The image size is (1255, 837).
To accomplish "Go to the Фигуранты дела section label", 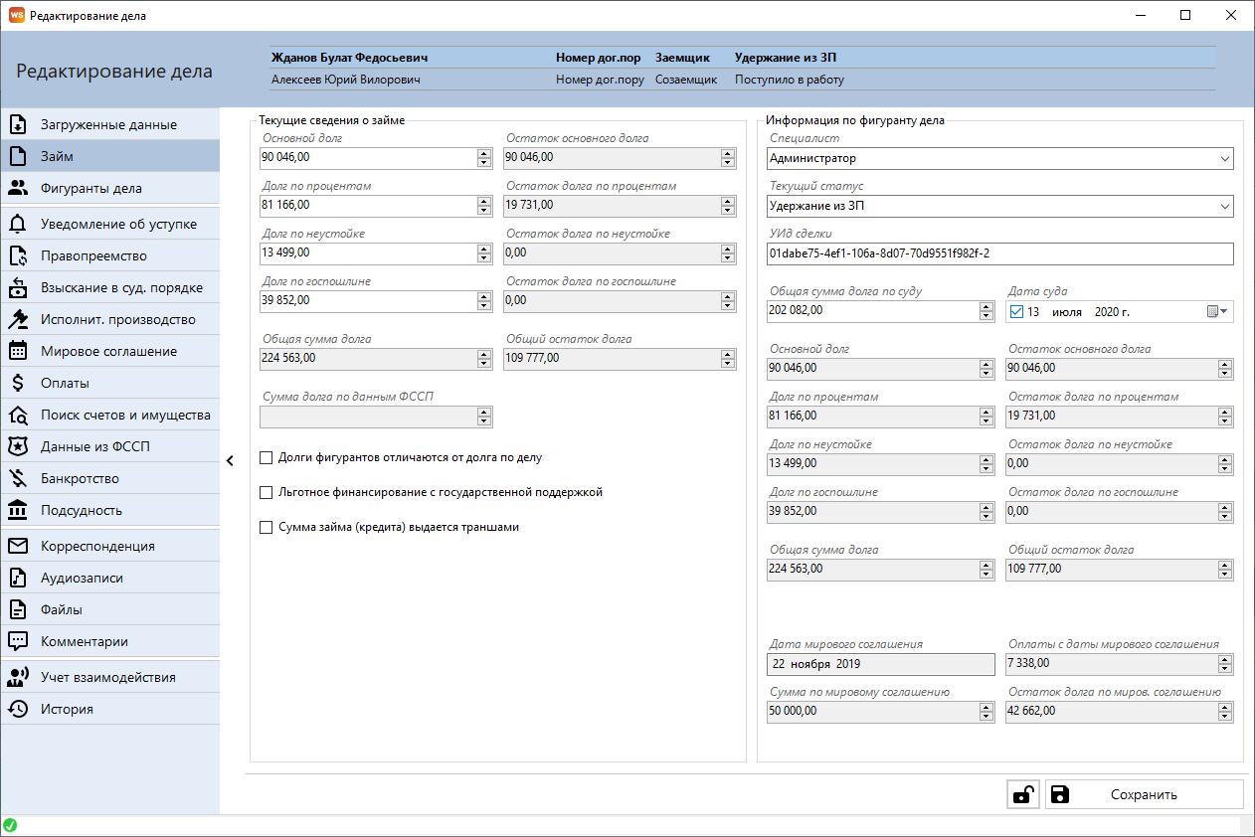I will click(91, 188).
